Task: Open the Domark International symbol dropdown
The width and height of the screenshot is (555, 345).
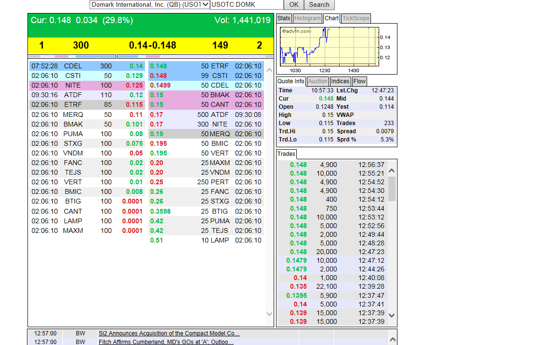Action: click(x=150, y=5)
